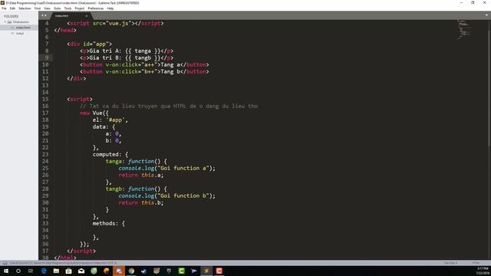Click the gray comment line "Tat ca du lieu"
Viewport: 491px width, 276px height.
pos(169,106)
